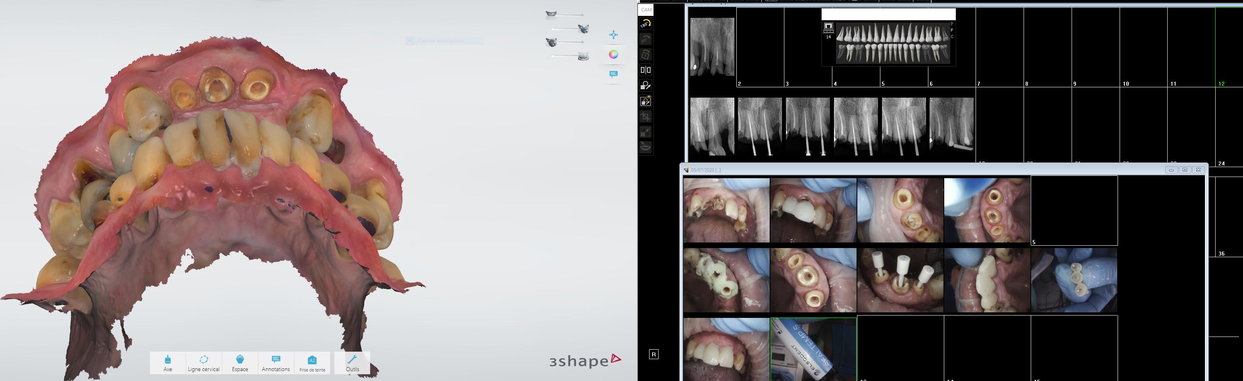Maximize the 05/07/2023 photo window
The image size is (1243, 381).
point(1185,170)
